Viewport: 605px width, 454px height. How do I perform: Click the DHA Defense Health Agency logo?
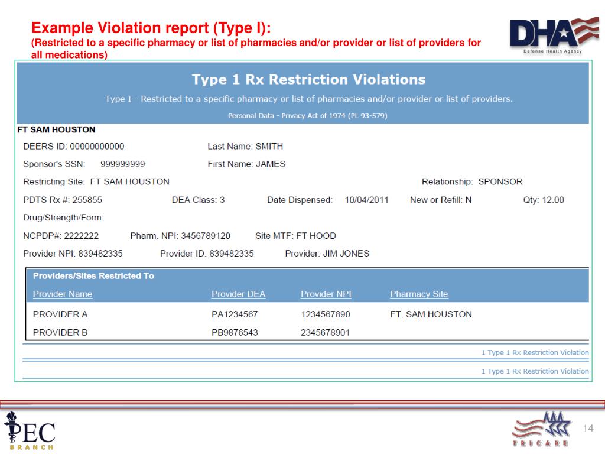(x=554, y=35)
